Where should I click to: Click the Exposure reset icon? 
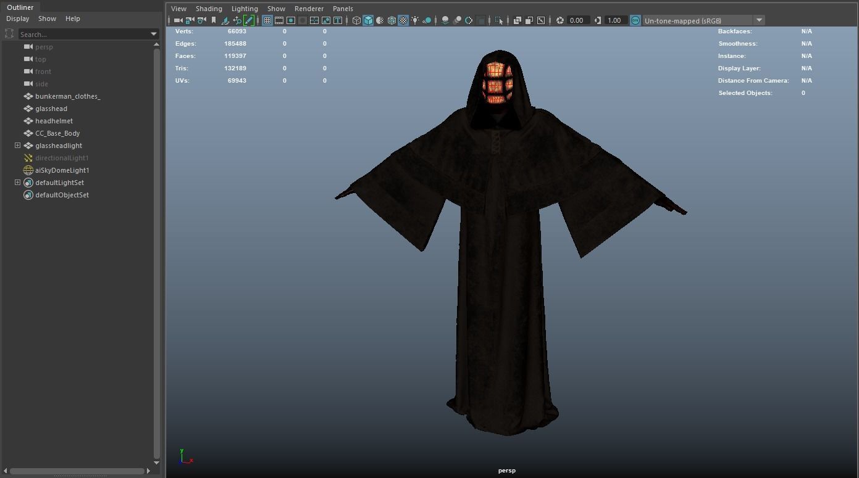(560, 20)
